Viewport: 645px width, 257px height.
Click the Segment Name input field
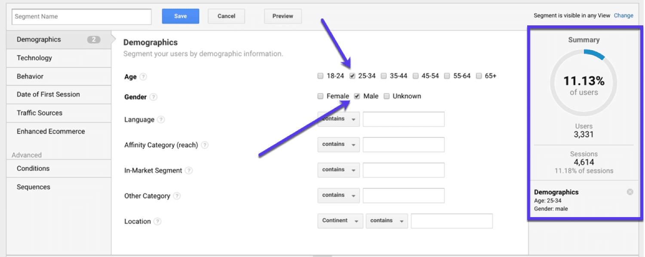81,16
